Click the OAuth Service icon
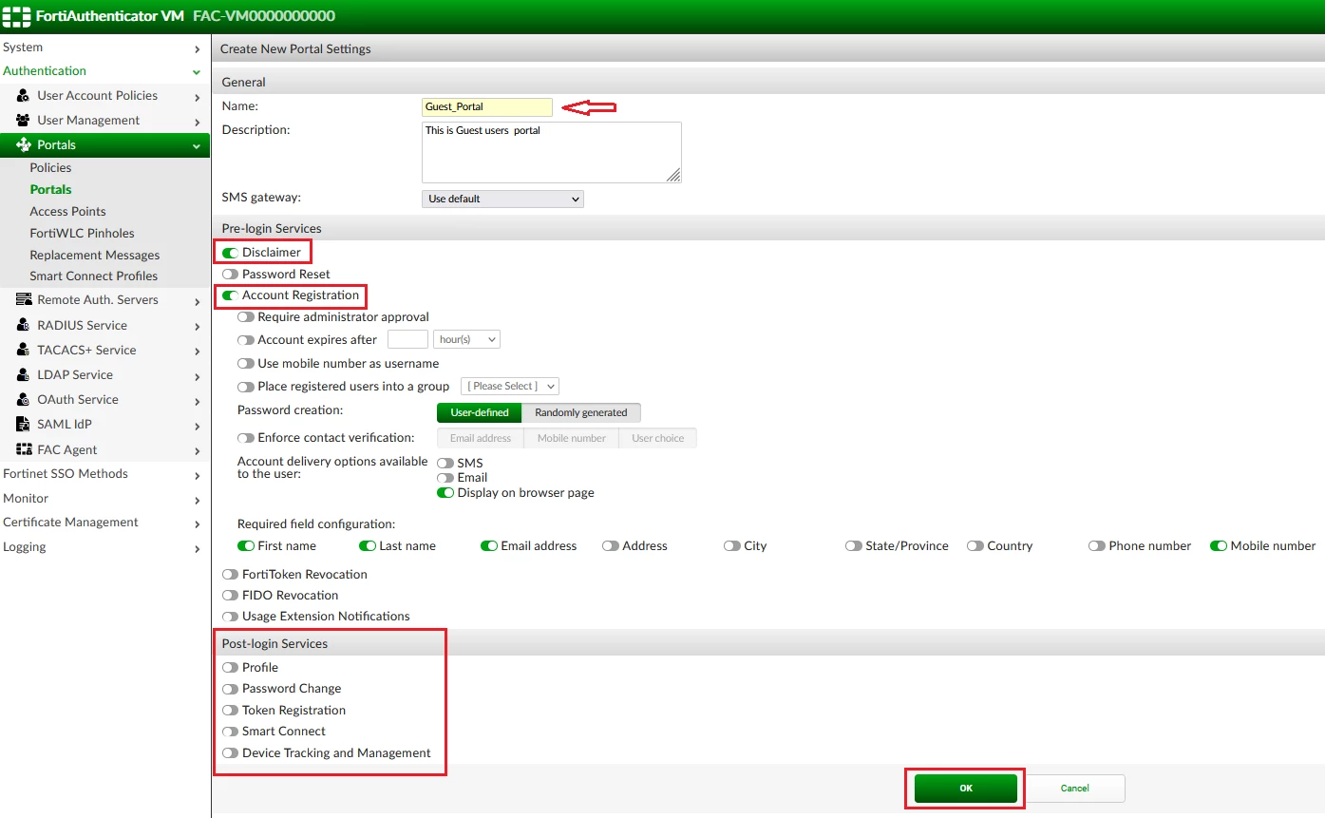This screenshot has height=818, width=1325. (23, 400)
